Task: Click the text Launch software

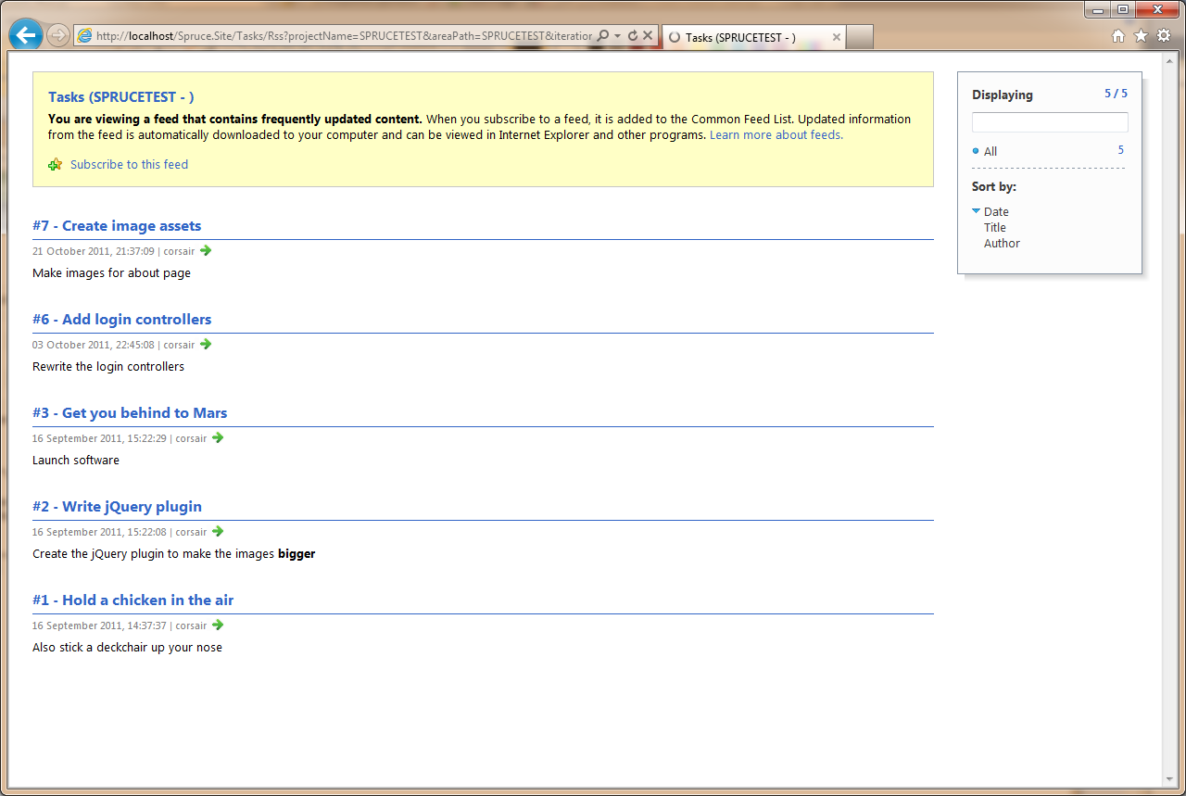Action: click(x=76, y=461)
